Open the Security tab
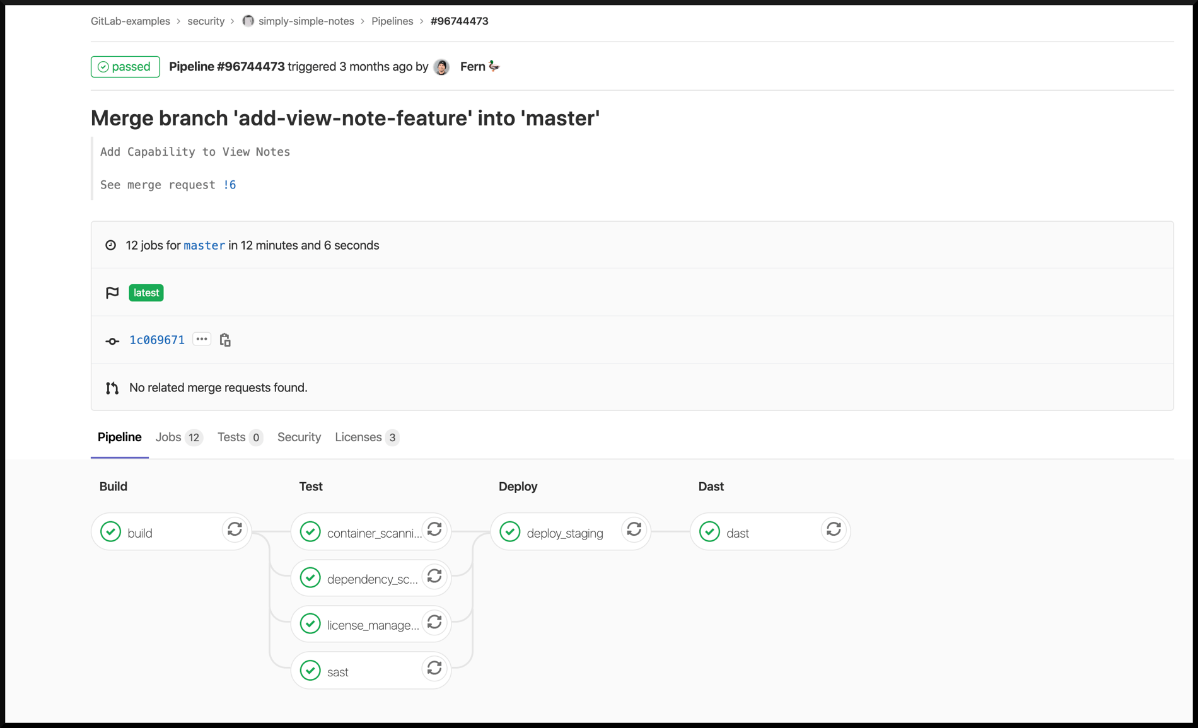This screenshot has height=728, width=1198. coord(299,437)
